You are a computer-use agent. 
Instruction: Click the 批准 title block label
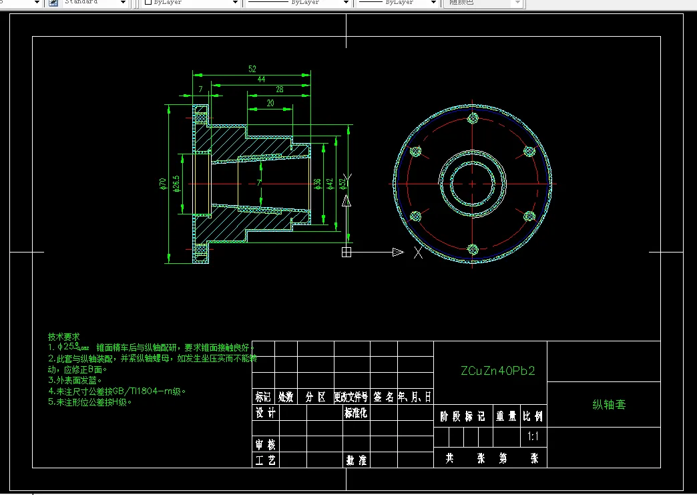pos(356,460)
